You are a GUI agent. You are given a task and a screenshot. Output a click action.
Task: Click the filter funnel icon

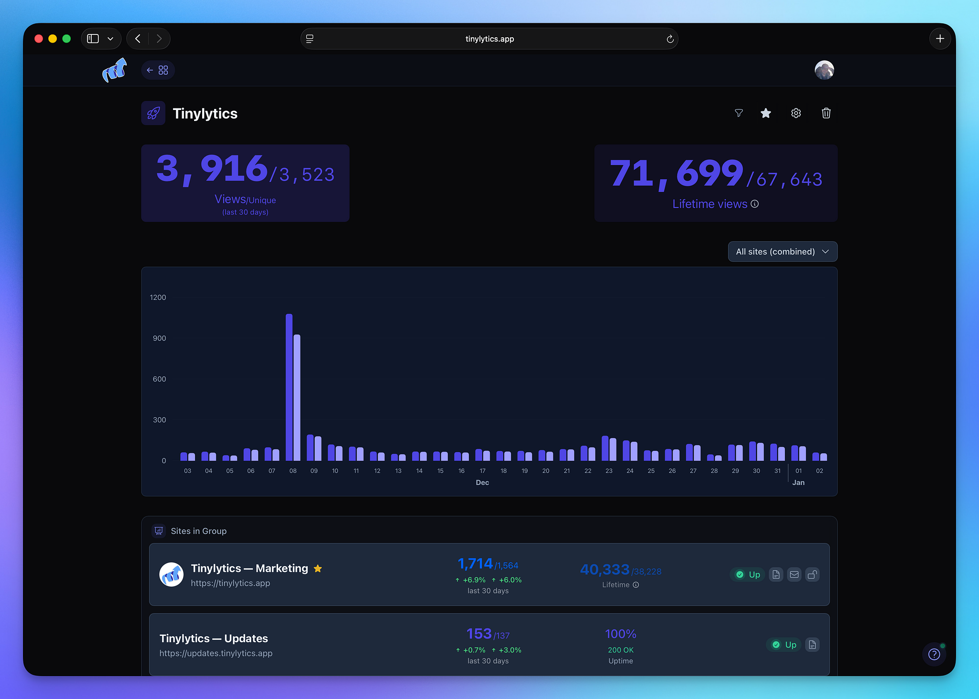739,113
